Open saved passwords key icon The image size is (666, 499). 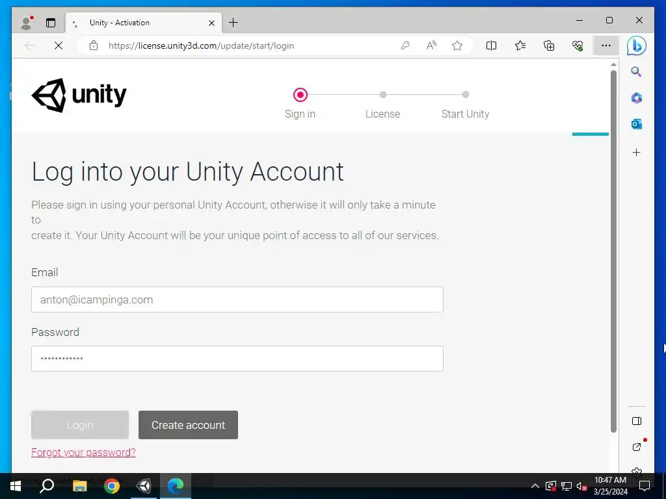point(405,45)
